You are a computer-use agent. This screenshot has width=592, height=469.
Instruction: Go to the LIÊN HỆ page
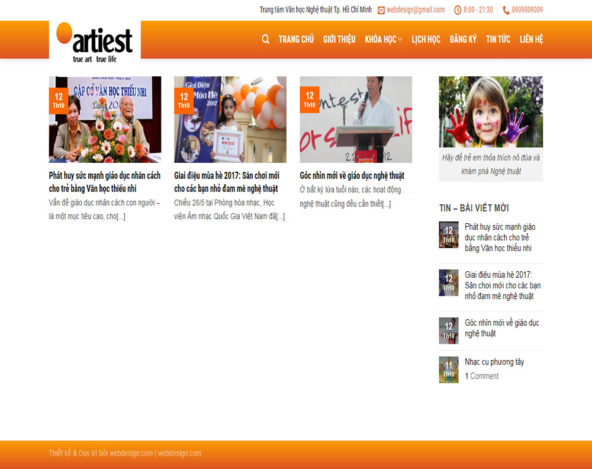click(531, 39)
